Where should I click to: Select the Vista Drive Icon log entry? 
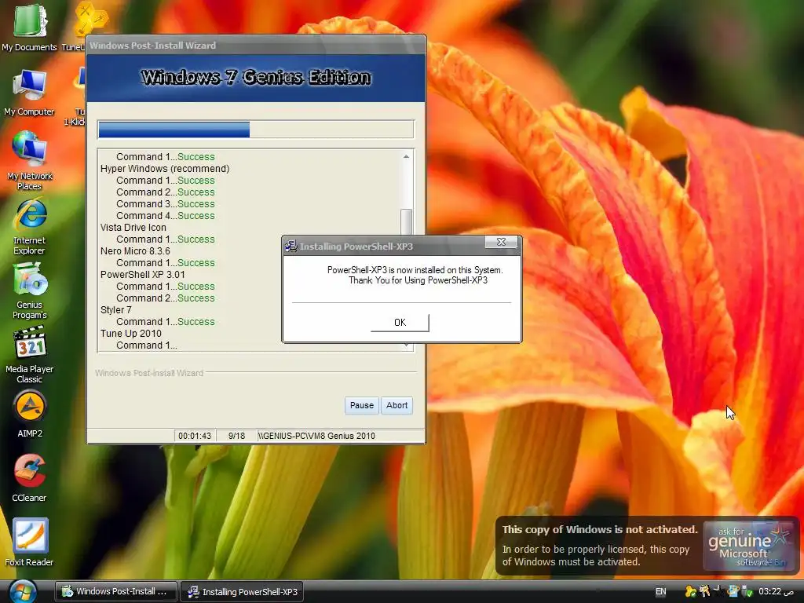pos(133,227)
